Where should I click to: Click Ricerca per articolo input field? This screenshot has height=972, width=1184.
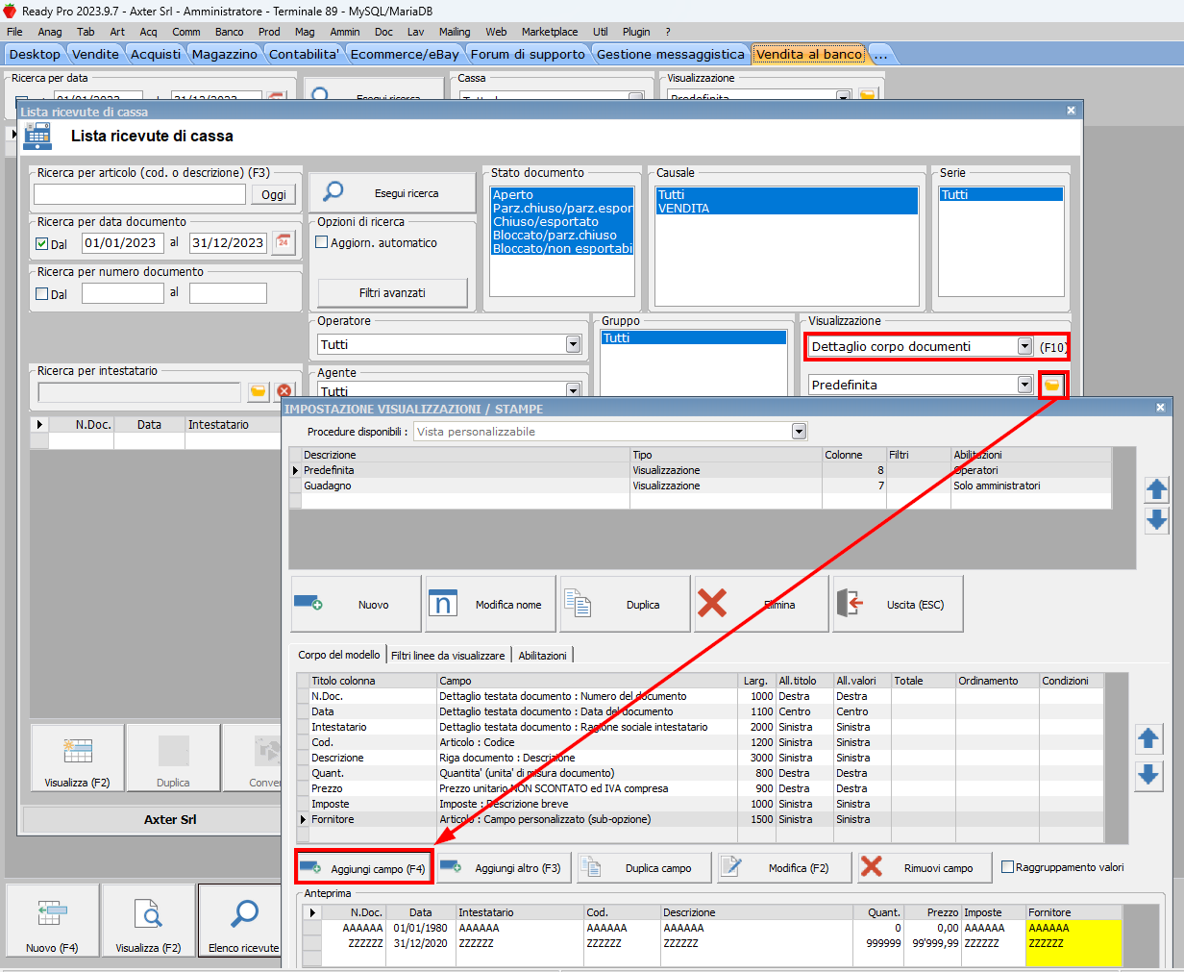point(140,194)
